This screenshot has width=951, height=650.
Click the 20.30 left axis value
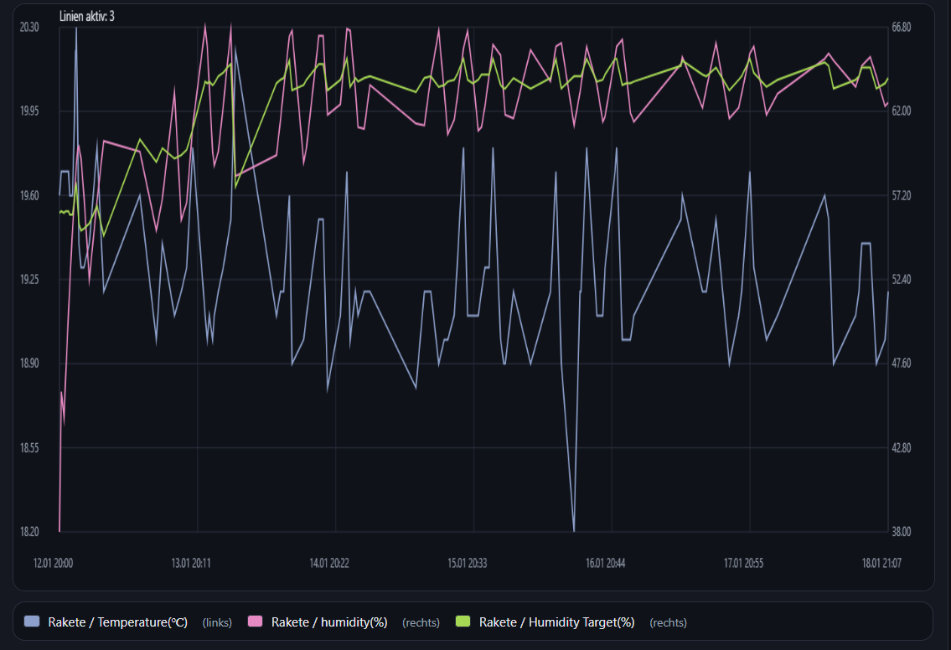coord(28,27)
